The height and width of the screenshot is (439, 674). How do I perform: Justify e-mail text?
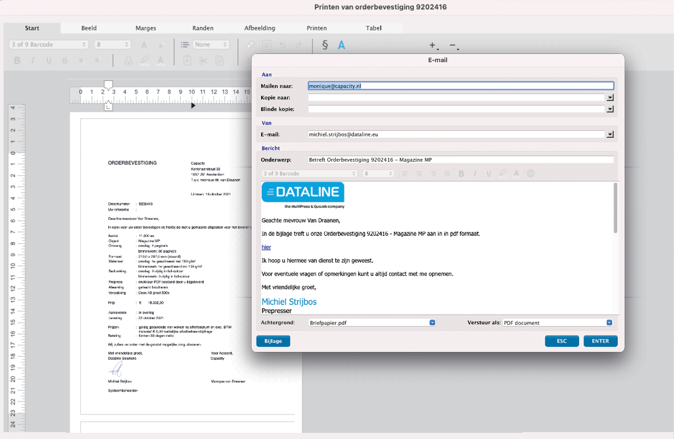point(447,174)
